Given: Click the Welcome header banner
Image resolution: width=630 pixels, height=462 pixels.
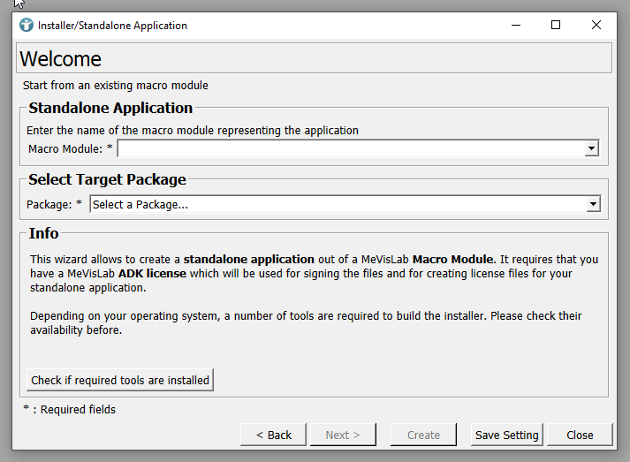Looking at the screenshot, I should [314, 59].
